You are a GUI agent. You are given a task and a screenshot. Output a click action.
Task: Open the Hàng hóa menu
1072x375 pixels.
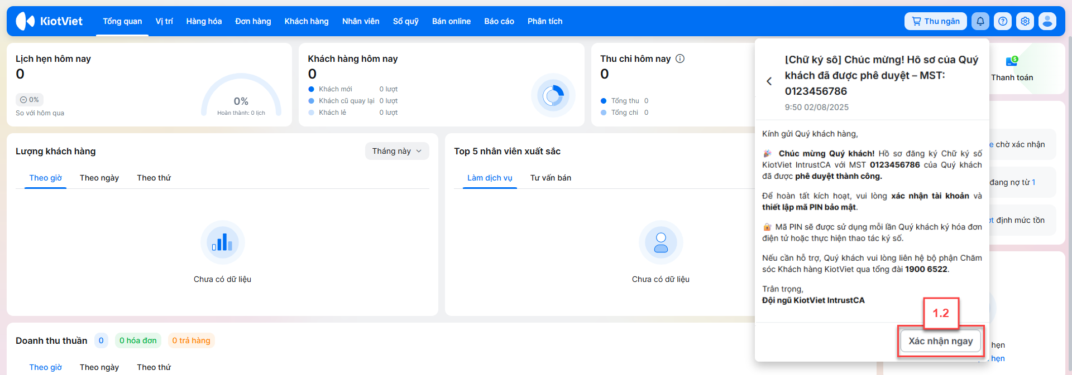204,21
